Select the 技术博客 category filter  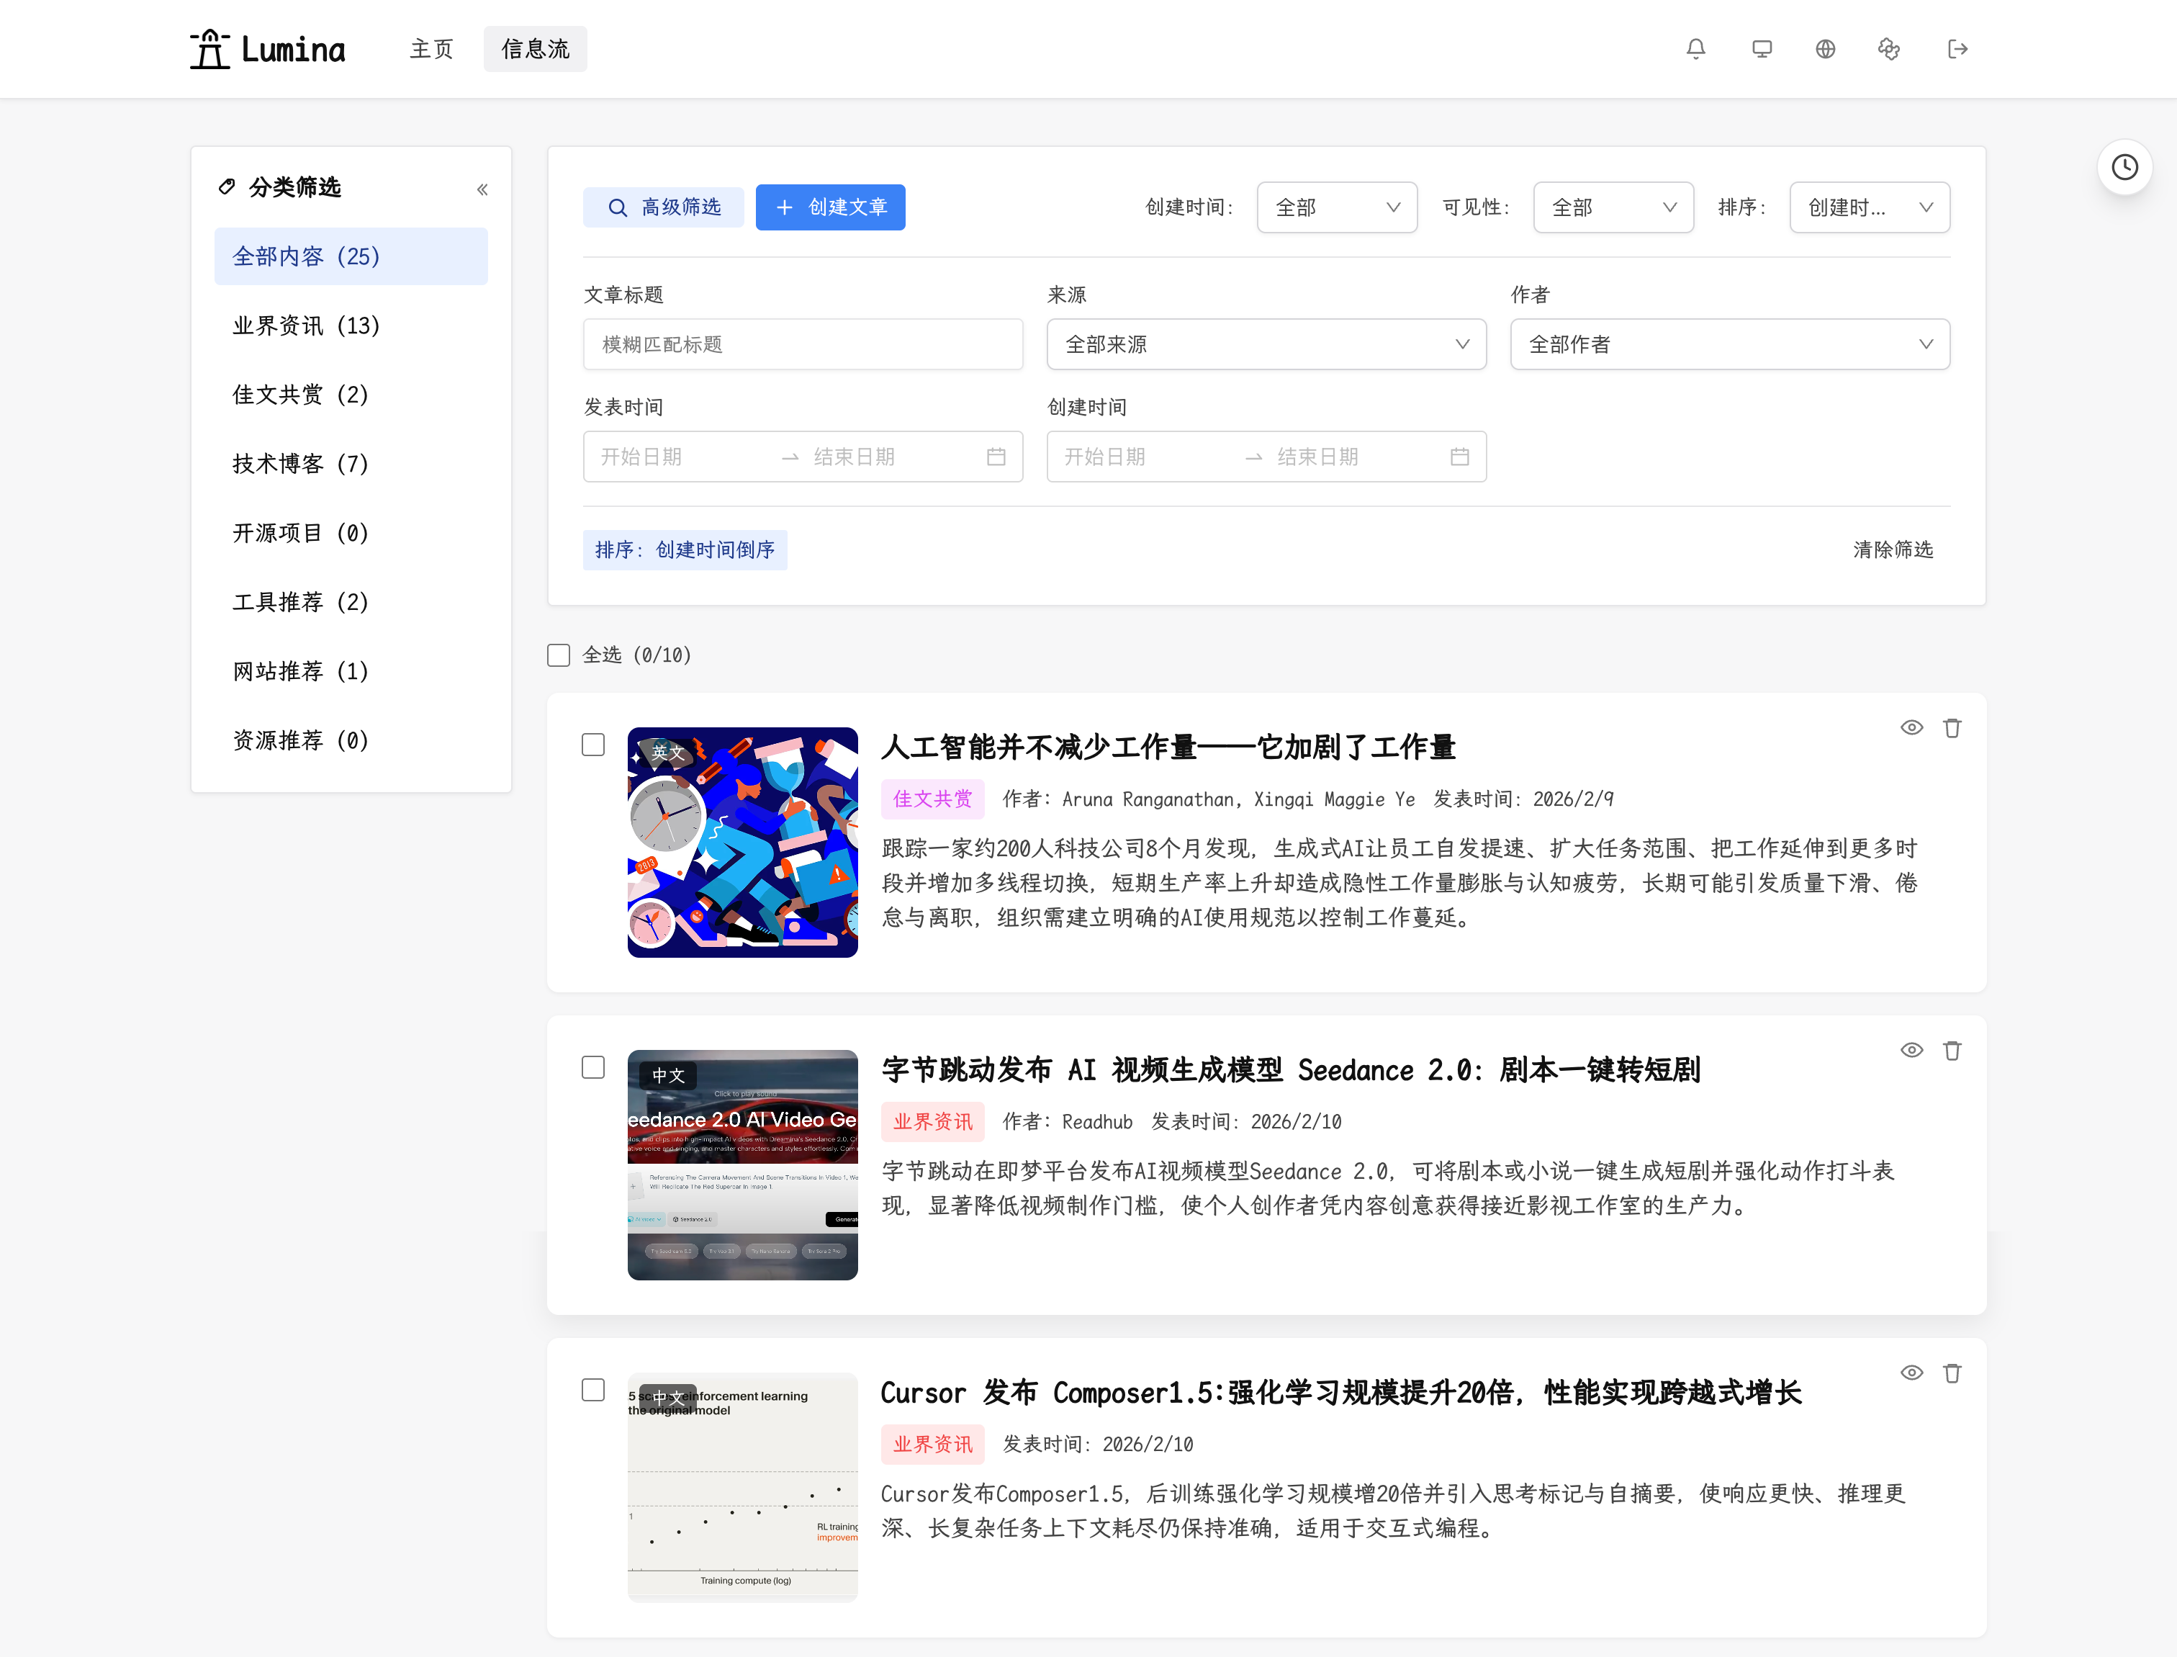click(299, 464)
